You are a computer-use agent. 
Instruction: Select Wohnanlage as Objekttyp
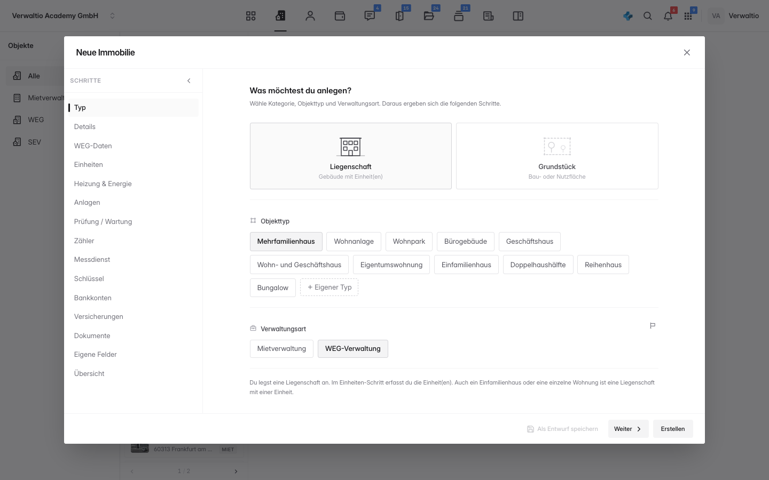(x=354, y=242)
